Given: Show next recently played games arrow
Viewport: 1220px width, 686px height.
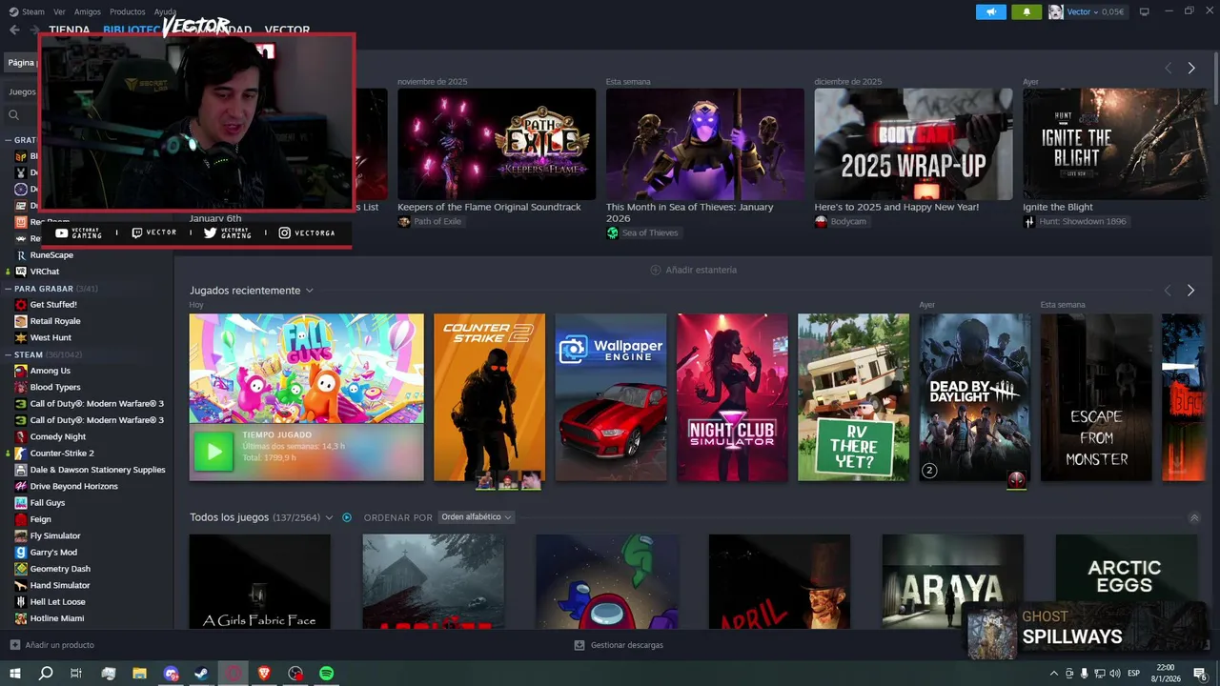Looking at the screenshot, I should click(x=1190, y=290).
